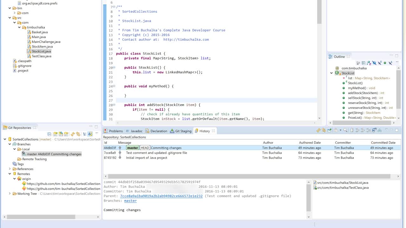Switch to the Declaration tab
The height and width of the screenshot is (228, 406).
point(156,131)
